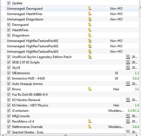Click conflict flag icon for Unmanaged: Dragonborn
141x136 pixels.
pyautogui.click(x=90, y=19)
